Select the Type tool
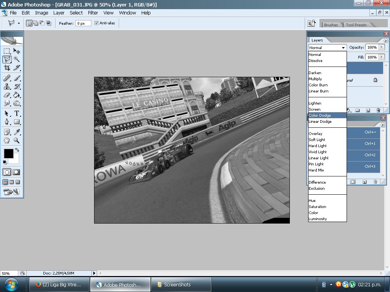Viewport: 390px width, 292px height. (17, 113)
